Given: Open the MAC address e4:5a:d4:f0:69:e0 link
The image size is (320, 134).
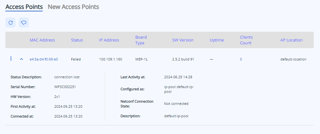Looking at the screenshot, I should (x=44, y=59).
